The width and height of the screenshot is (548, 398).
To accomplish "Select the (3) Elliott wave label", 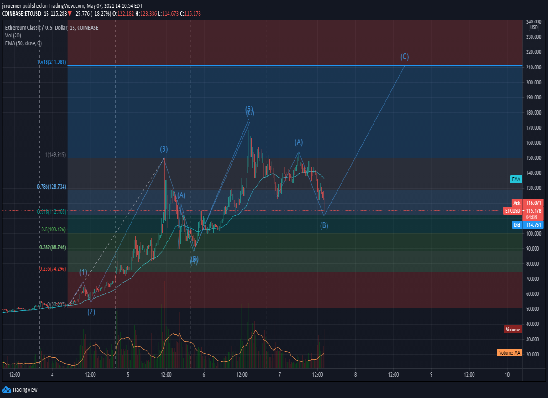I will click(x=164, y=149).
